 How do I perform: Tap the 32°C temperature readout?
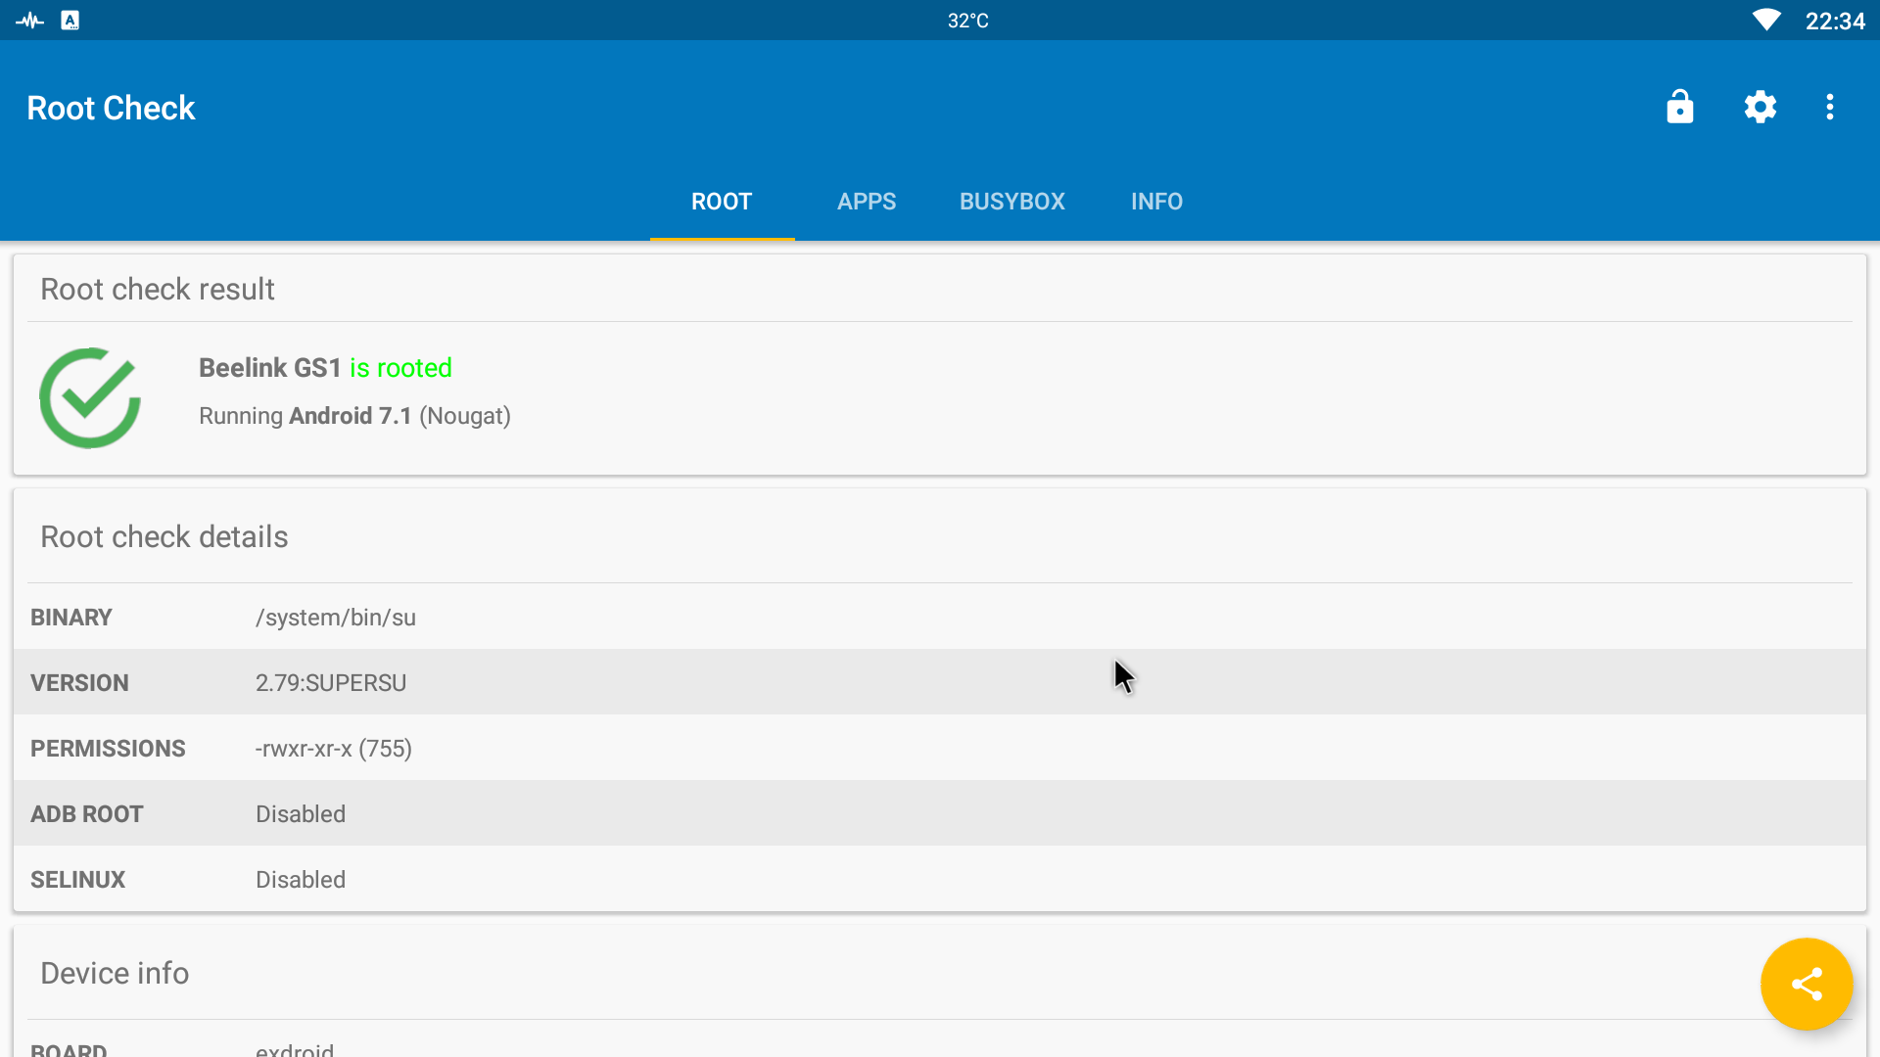coord(967,21)
